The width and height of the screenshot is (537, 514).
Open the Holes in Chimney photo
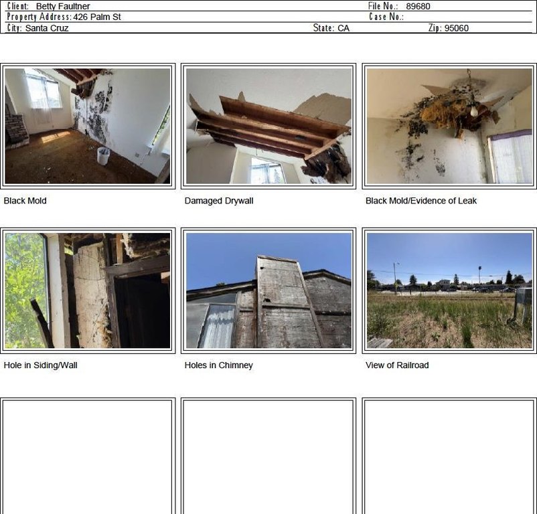(x=268, y=290)
